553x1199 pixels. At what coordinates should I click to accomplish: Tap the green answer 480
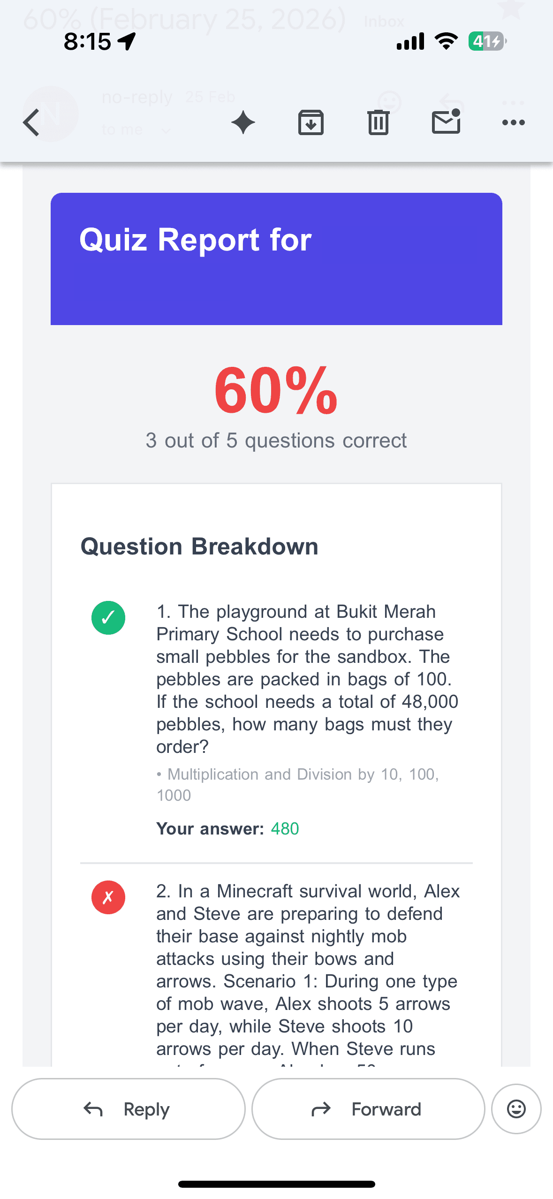[285, 829]
